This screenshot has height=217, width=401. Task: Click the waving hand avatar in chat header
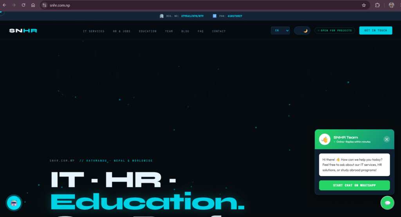click(325, 139)
